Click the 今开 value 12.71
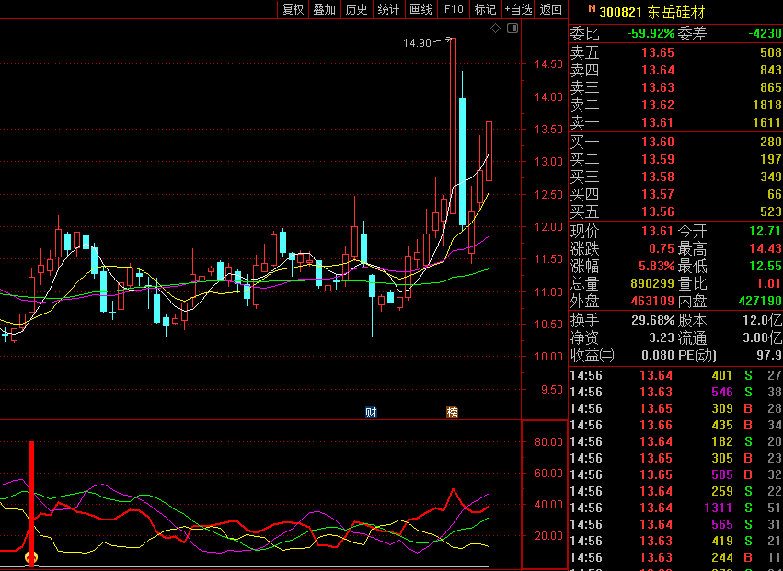The height and width of the screenshot is (571, 783). (766, 231)
